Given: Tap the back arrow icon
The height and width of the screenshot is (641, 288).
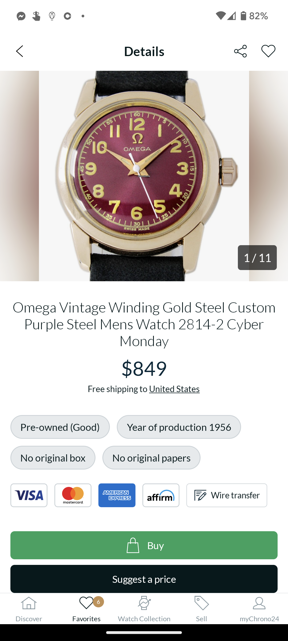Looking at the screenshot, I should 20,51.
